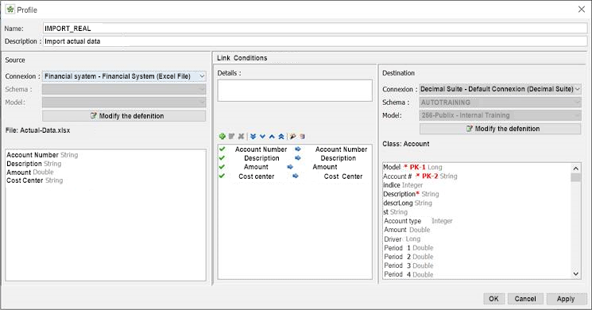
Task: Open the Source Connexion dropdown
Action: tap(124, 76)
